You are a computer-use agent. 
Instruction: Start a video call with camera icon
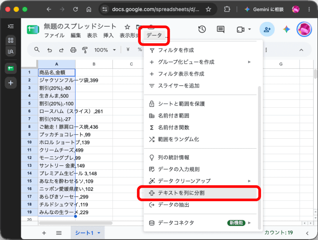click(240, 29)
